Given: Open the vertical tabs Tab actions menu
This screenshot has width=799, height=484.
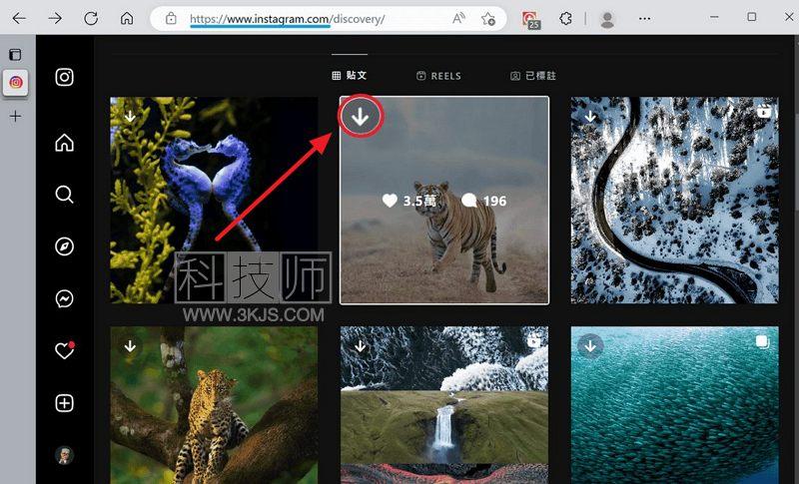Looking at the screenshot, I should pyautogui.click(x=15, y=55).
